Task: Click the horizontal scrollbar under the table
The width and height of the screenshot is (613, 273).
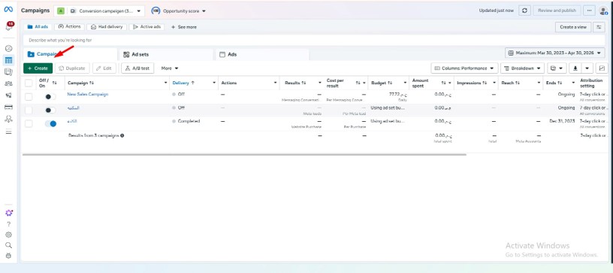Action: 244,154
